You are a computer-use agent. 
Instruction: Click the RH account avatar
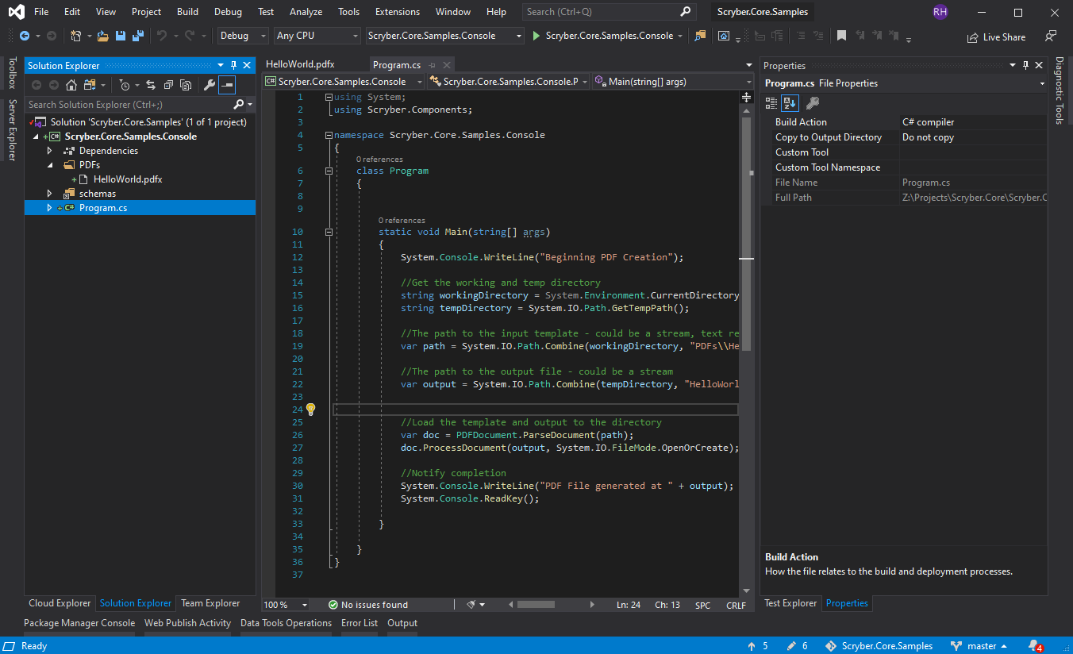click(940, 12)
